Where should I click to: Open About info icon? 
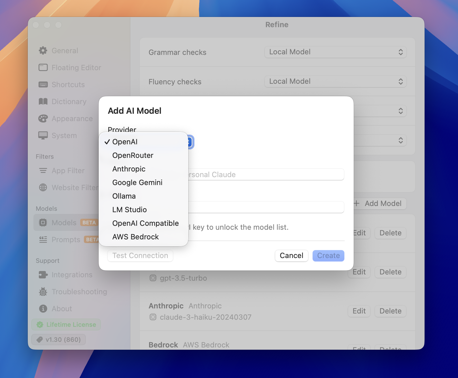[x=43, y=309]
